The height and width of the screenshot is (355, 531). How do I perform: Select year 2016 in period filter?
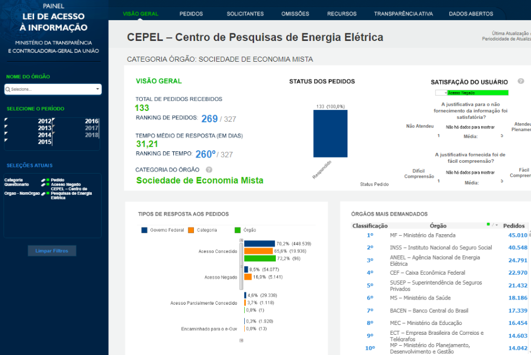(91, 121)
